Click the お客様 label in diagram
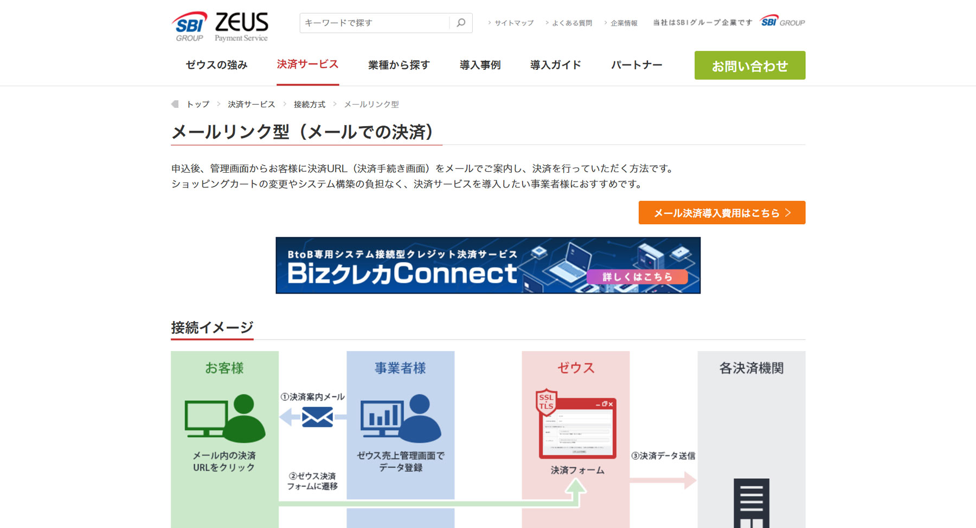 point(224,368)
